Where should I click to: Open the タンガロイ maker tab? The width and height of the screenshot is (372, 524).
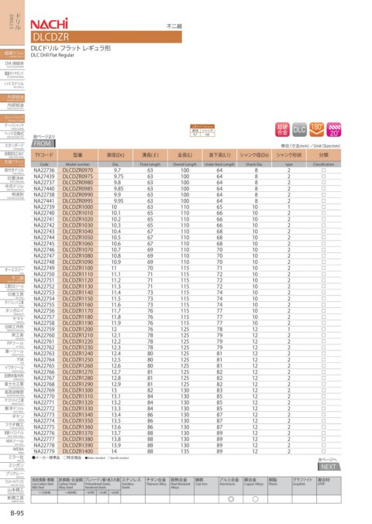click(12, 311)
